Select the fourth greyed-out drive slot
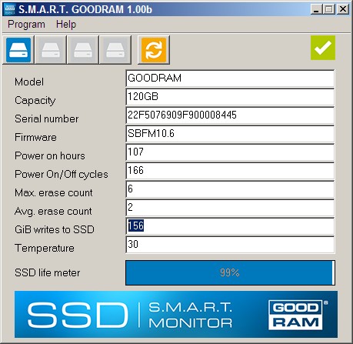The width and height of the screenshot is (353, 344). [115, 50]
